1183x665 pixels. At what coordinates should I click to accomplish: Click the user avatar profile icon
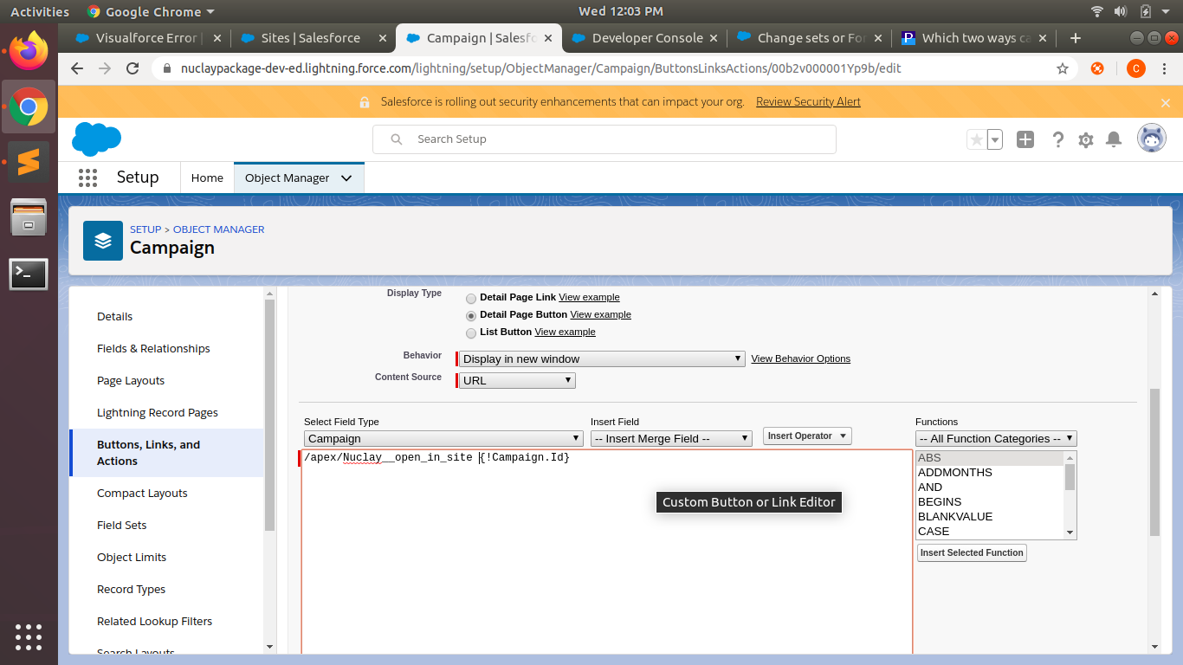pyautogui.click(x=1151, y=139)
